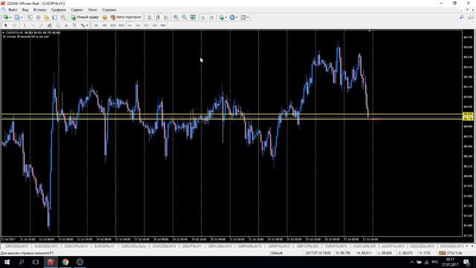
Task: Set the M15 timeframe
Action: click(112, 25)
